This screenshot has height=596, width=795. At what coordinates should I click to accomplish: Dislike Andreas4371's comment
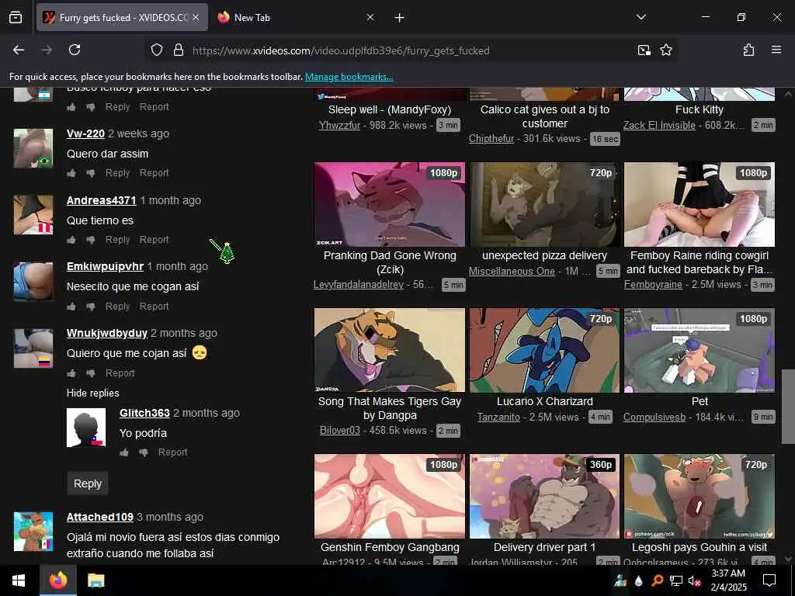91,240
